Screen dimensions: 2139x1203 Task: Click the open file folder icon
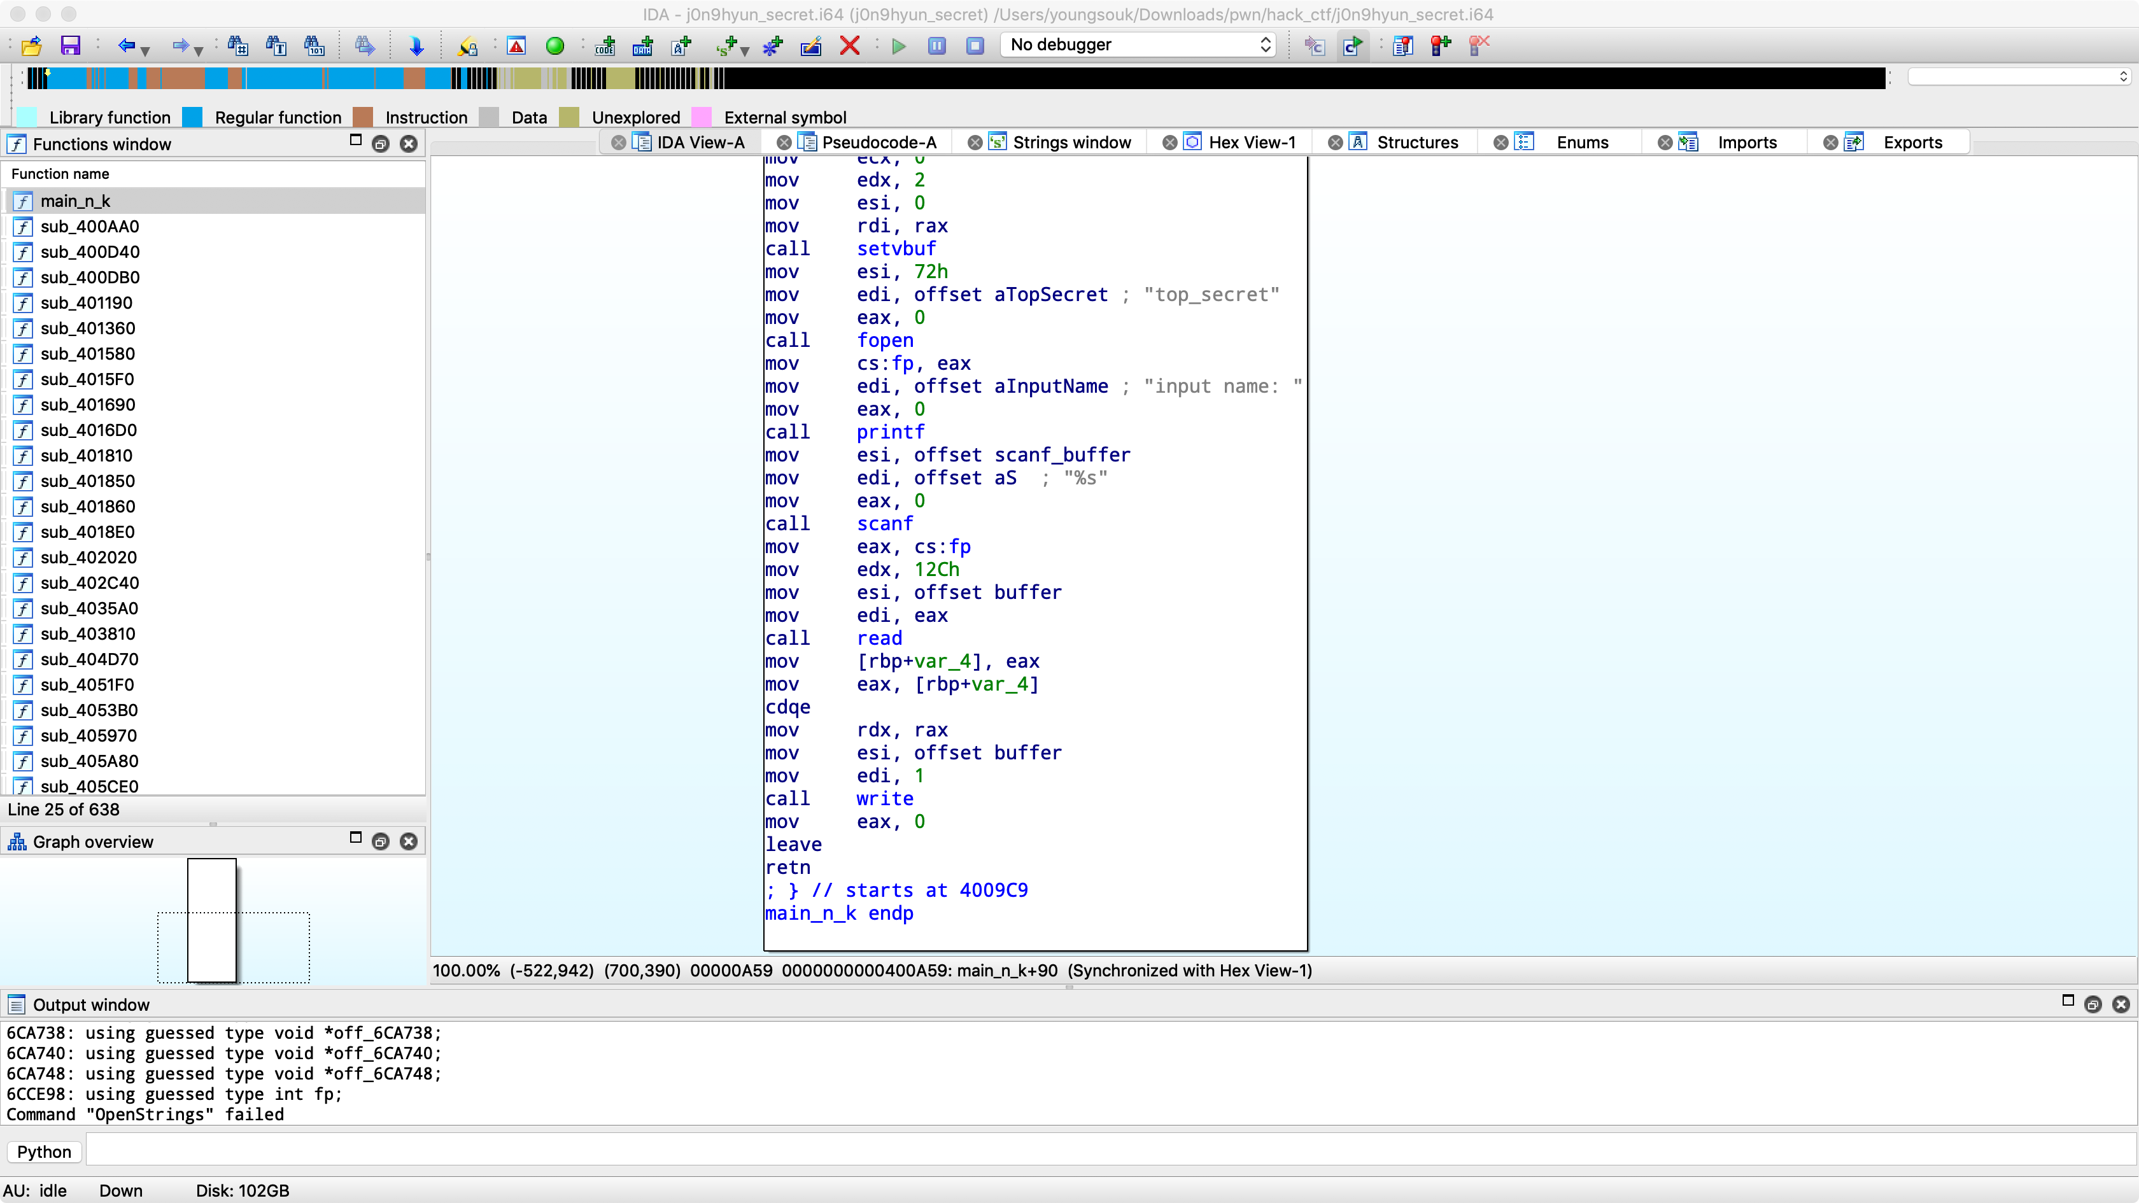pyautogui.click(x=31, y=46)
